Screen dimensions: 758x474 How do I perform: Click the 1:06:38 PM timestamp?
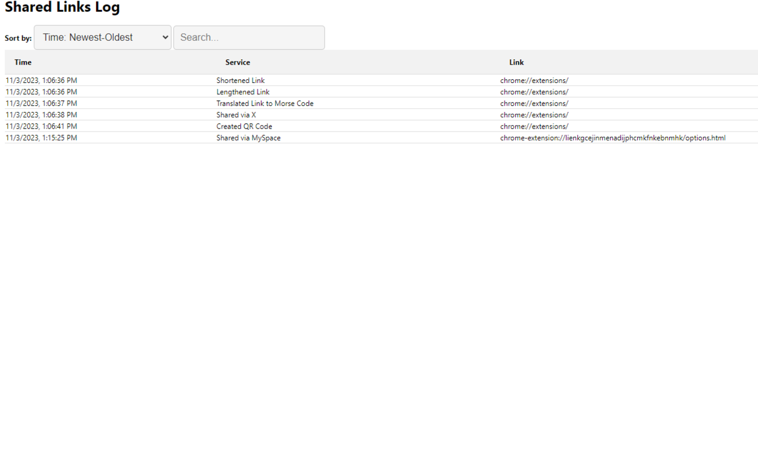pyautogui.click(x=41, y=115)
